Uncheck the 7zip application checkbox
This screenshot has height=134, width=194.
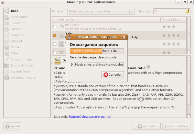55,35
